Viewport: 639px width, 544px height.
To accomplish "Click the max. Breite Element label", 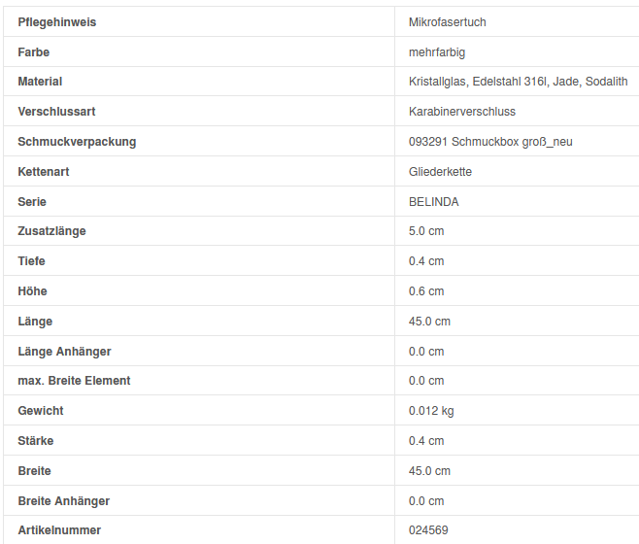I will (74, 381).
